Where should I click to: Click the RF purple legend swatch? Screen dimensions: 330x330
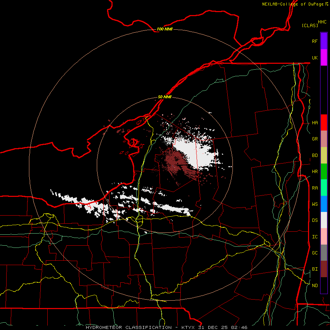tap(324, 41)
